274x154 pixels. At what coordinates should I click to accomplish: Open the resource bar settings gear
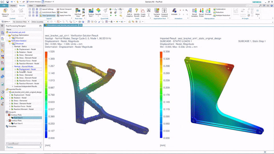(x=2, y=26)
